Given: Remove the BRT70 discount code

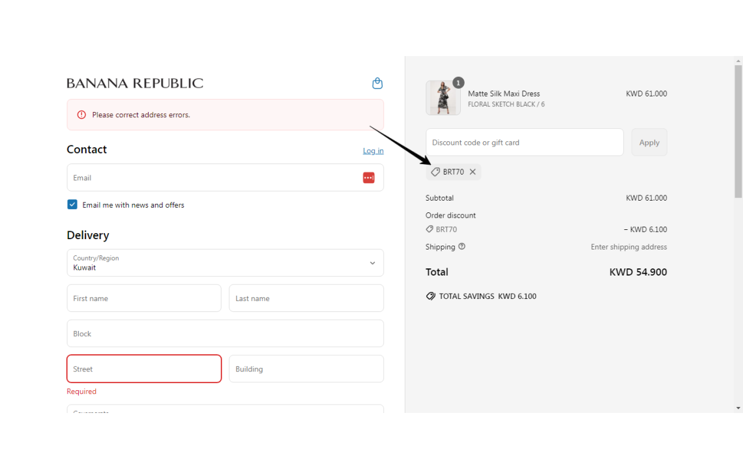Looking at the screenshot, I should (x=473, y=172).
